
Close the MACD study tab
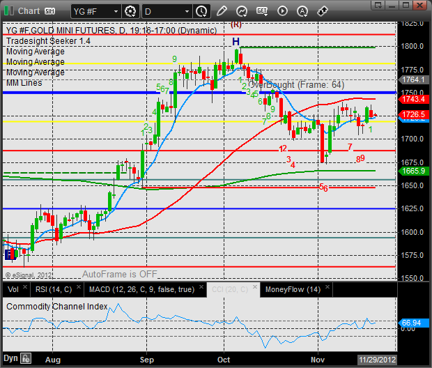click(x=201, y=286)
